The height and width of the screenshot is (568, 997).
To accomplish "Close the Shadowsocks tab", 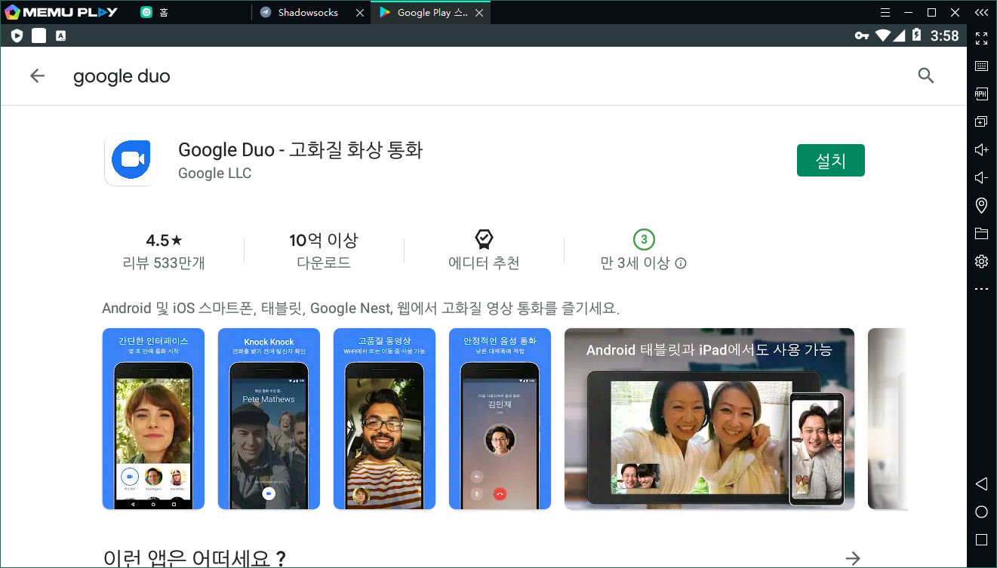I will (x=359, y=12).
